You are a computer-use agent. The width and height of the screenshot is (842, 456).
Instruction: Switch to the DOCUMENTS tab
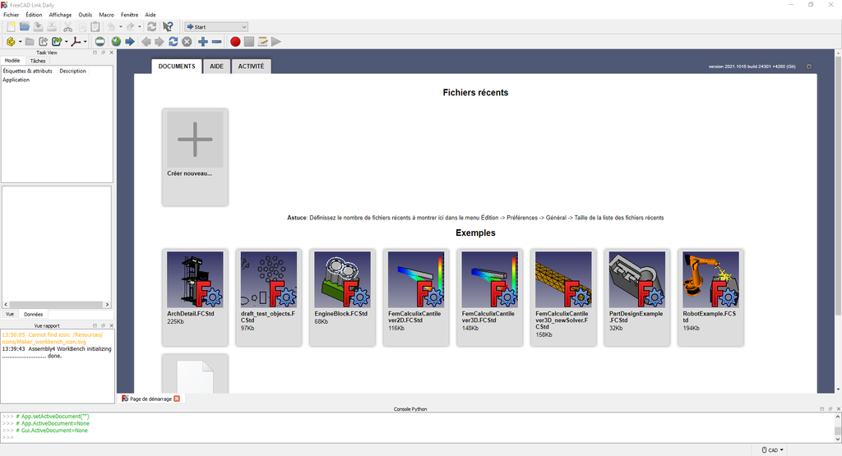(x=177, y=67)
